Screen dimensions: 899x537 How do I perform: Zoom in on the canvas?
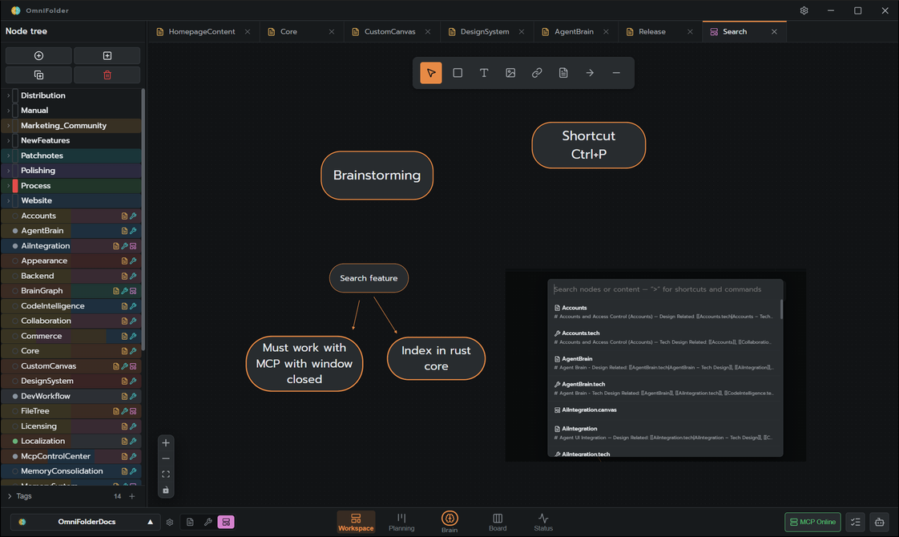point(166,443)
